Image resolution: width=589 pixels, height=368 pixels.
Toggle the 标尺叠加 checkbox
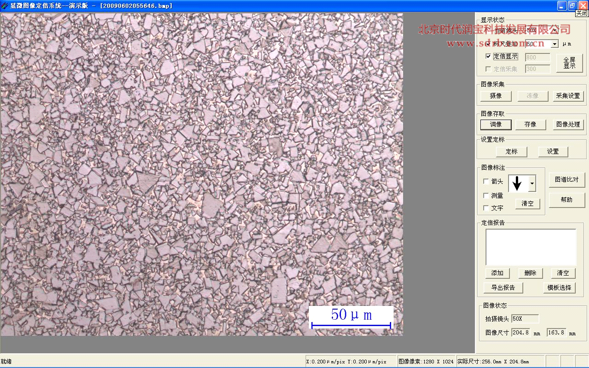pyautogui.click(x=488, y=44)
